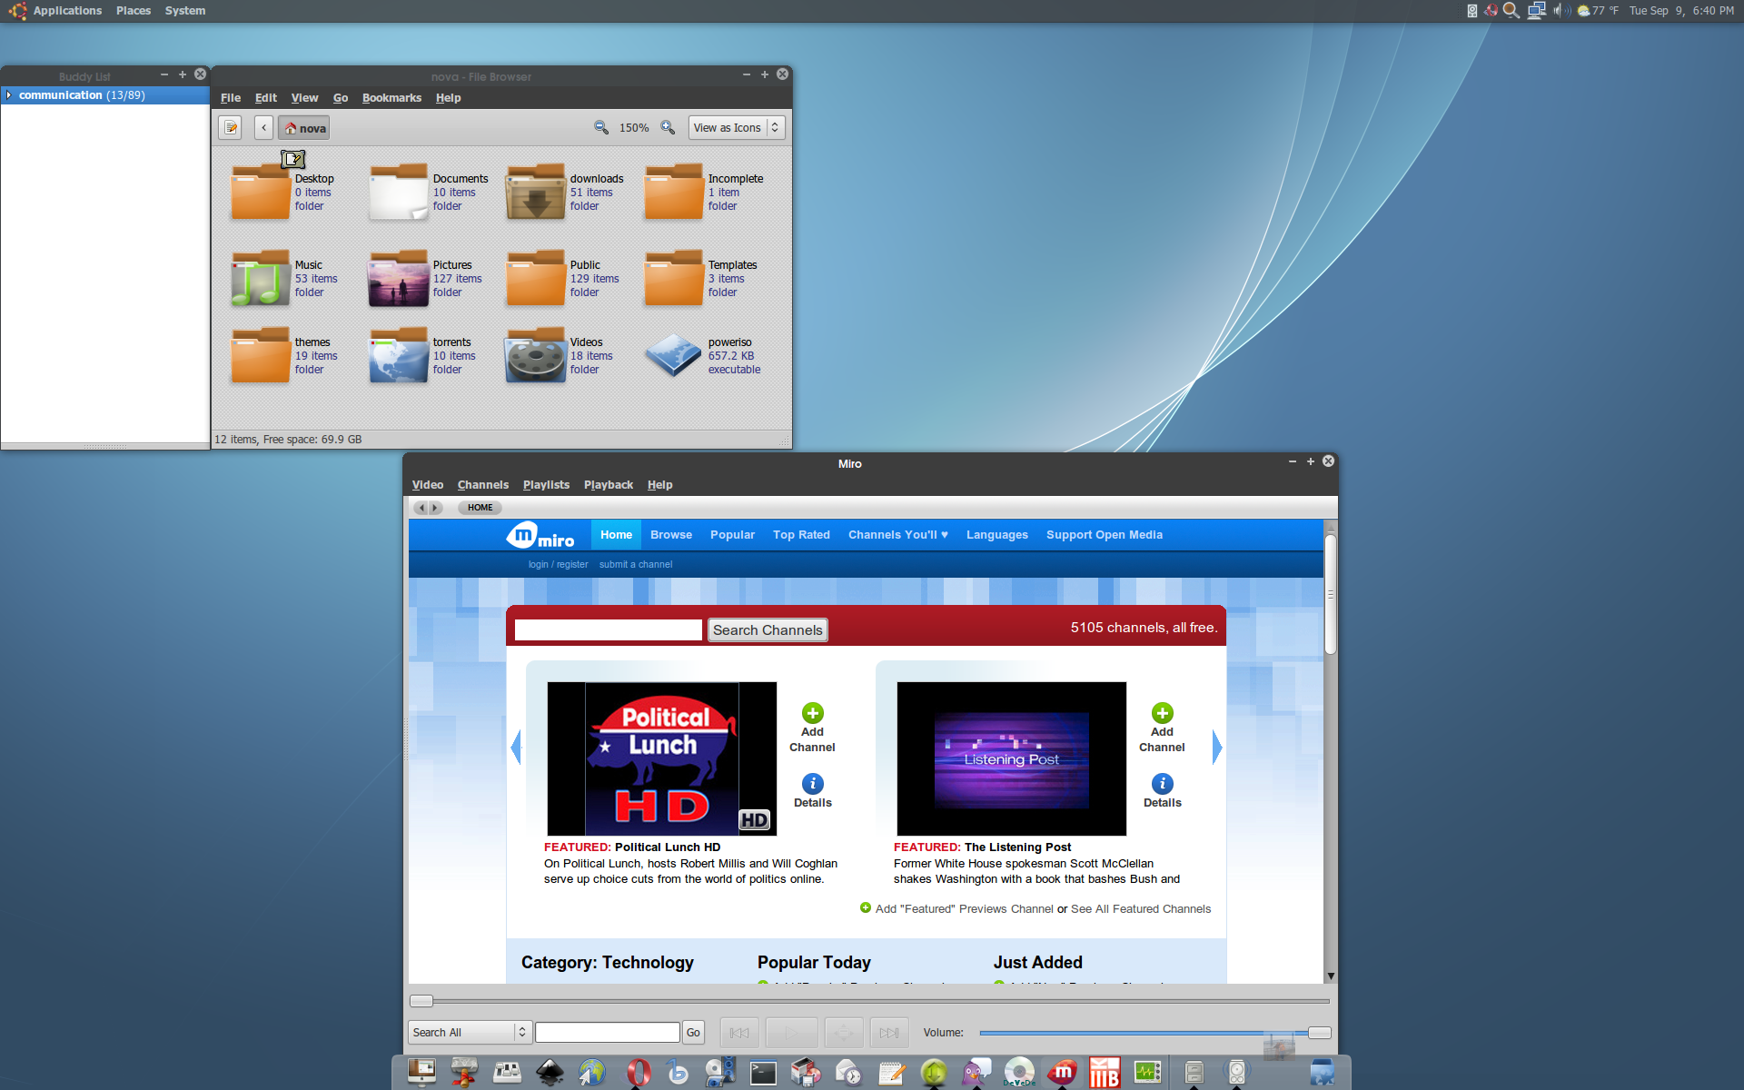Image resolution: width=1744 pixels, height=1090 pixels.
Task: Open the Top Rated tab in Miro guide
Action: click(801, 535)
